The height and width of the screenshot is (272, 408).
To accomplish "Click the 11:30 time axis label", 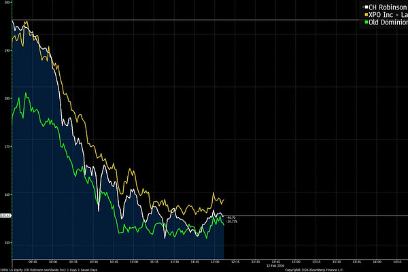I will tap(174, 262).
